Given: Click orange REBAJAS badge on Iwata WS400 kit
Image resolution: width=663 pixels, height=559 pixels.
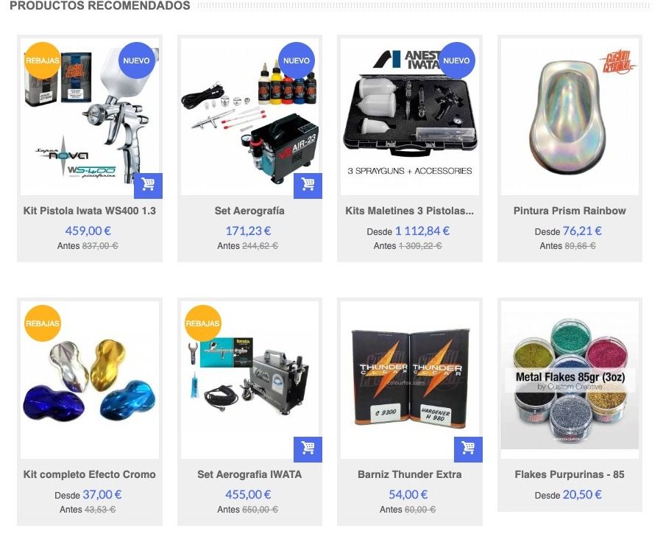Looking at the screenshot, I should tap(43, 60).
